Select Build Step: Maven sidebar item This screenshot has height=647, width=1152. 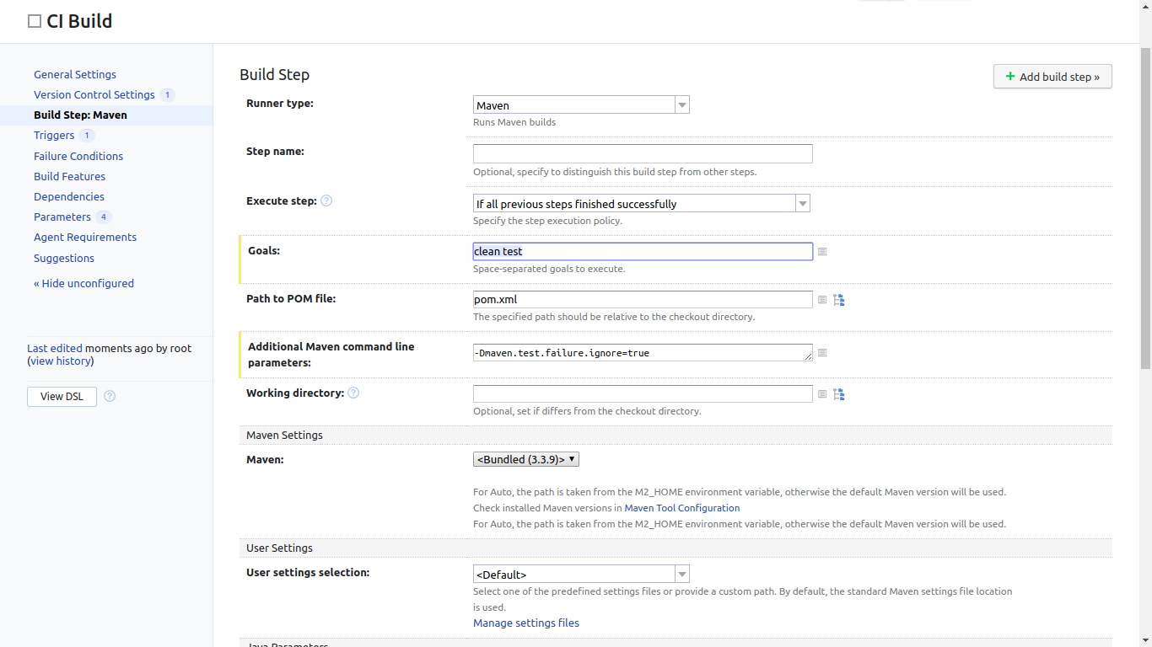point(80,115)
